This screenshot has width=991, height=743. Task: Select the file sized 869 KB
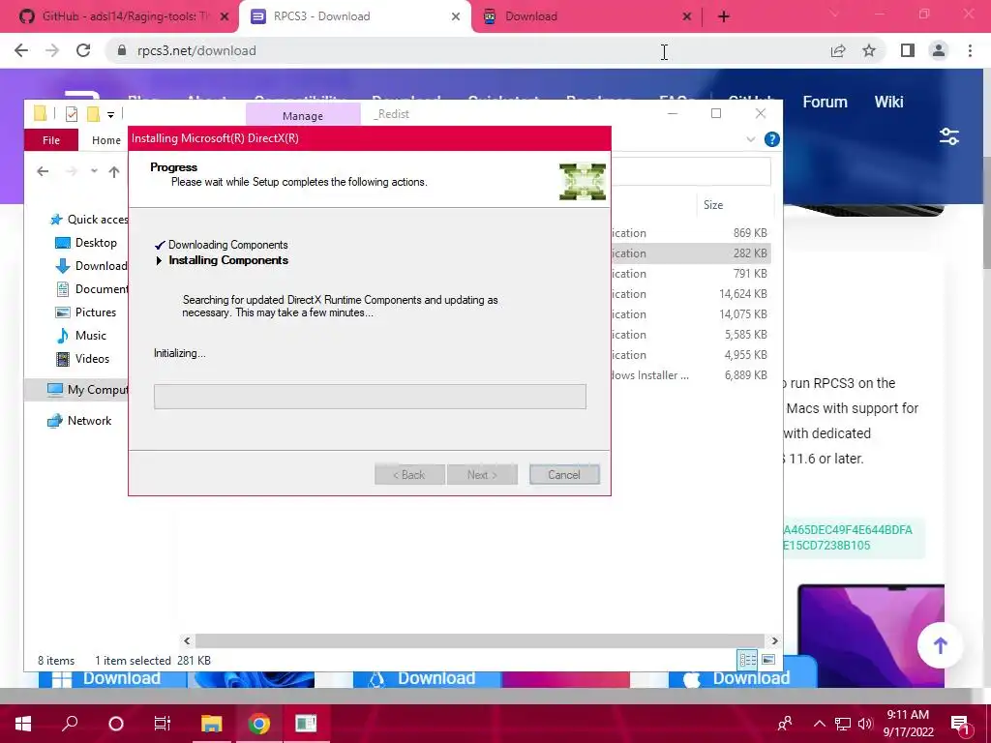(x=691, y=233)
